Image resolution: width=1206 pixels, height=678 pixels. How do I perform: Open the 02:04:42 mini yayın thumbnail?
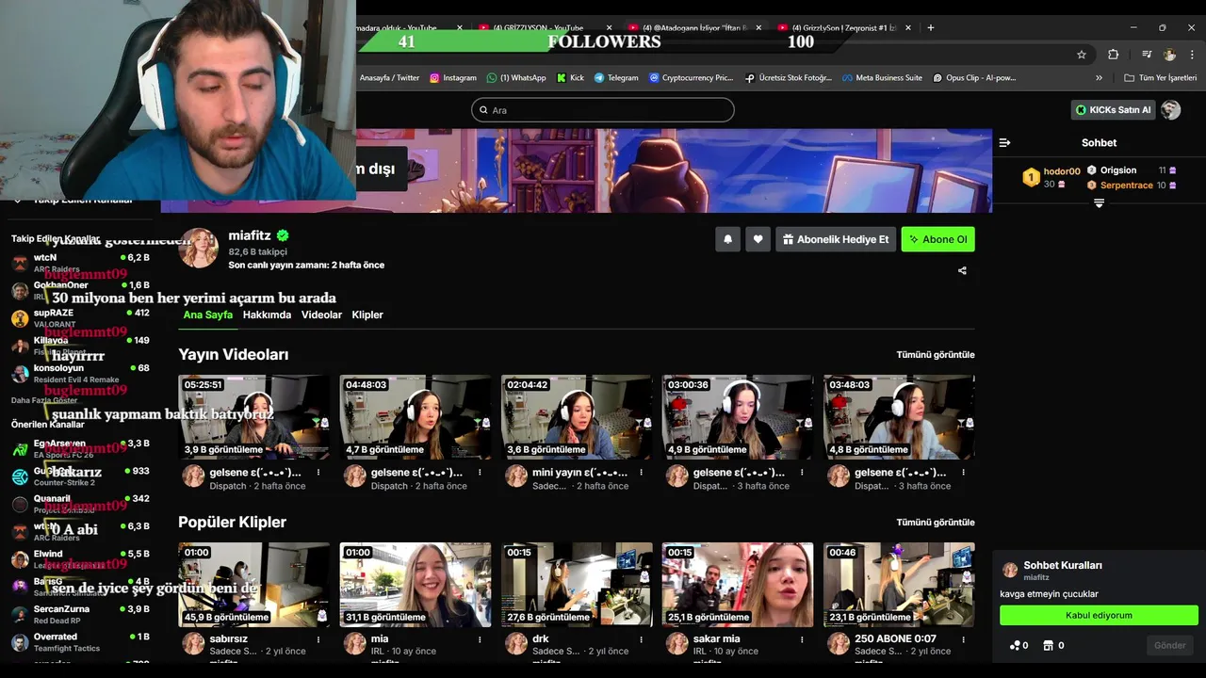[577, 417]
